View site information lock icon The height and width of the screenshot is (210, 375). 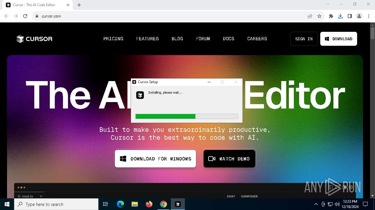[x=37, y=16]
